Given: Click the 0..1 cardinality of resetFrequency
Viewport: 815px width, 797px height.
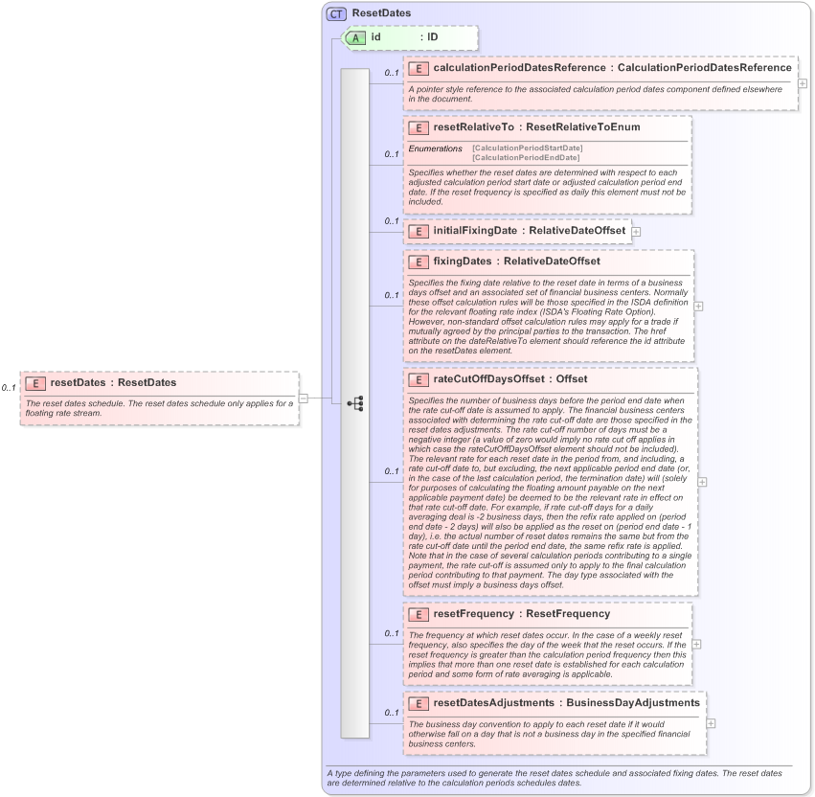Looking at the screenshot, I should click(392, 634).
